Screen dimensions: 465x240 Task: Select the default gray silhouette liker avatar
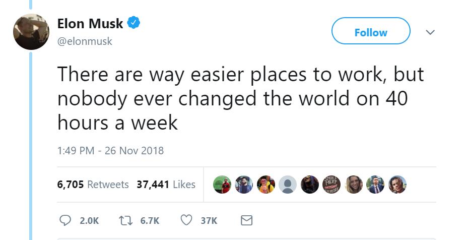[x=288, y=185]
